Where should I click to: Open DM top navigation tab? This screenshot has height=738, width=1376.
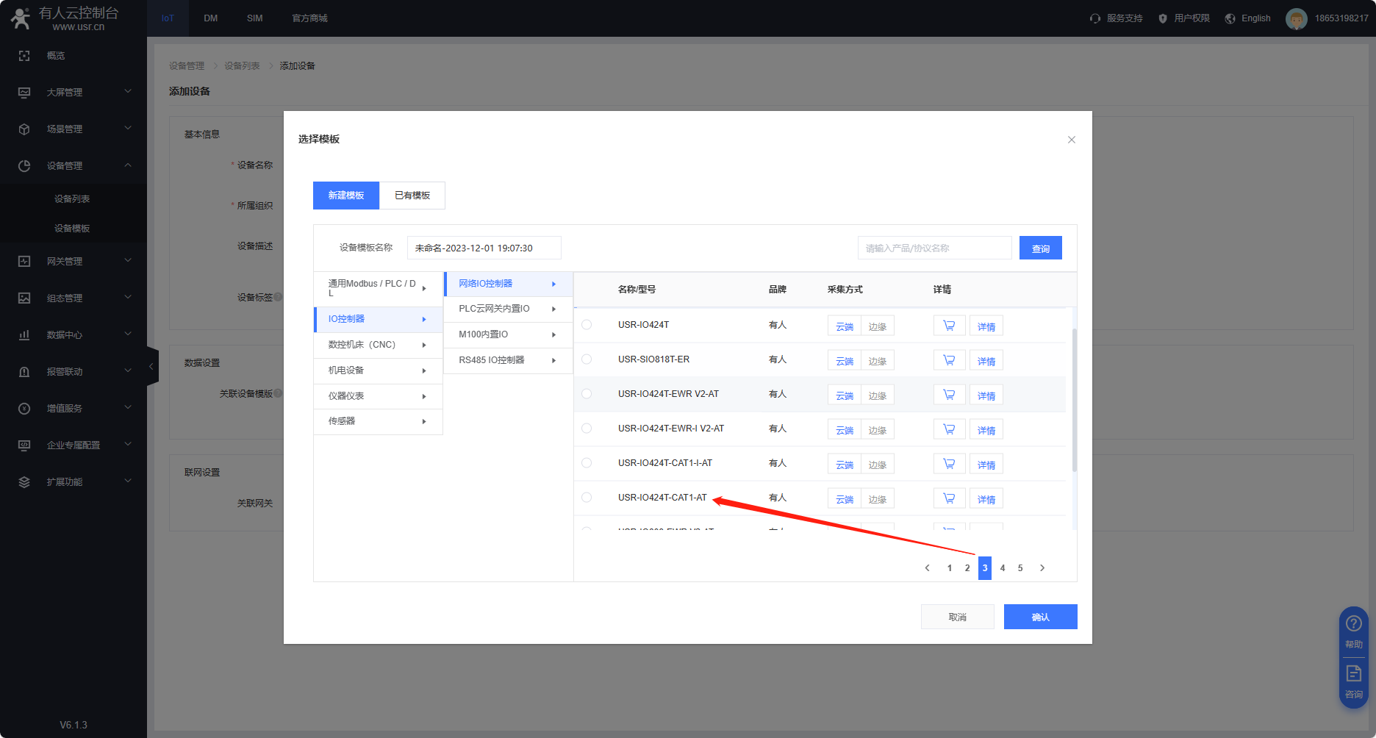211,18
